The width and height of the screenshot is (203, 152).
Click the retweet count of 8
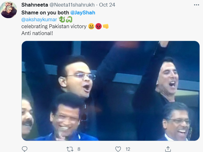pyautogui.click(x=79, y=149)
